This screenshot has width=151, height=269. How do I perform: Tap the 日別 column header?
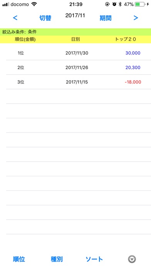pos(75,39)
